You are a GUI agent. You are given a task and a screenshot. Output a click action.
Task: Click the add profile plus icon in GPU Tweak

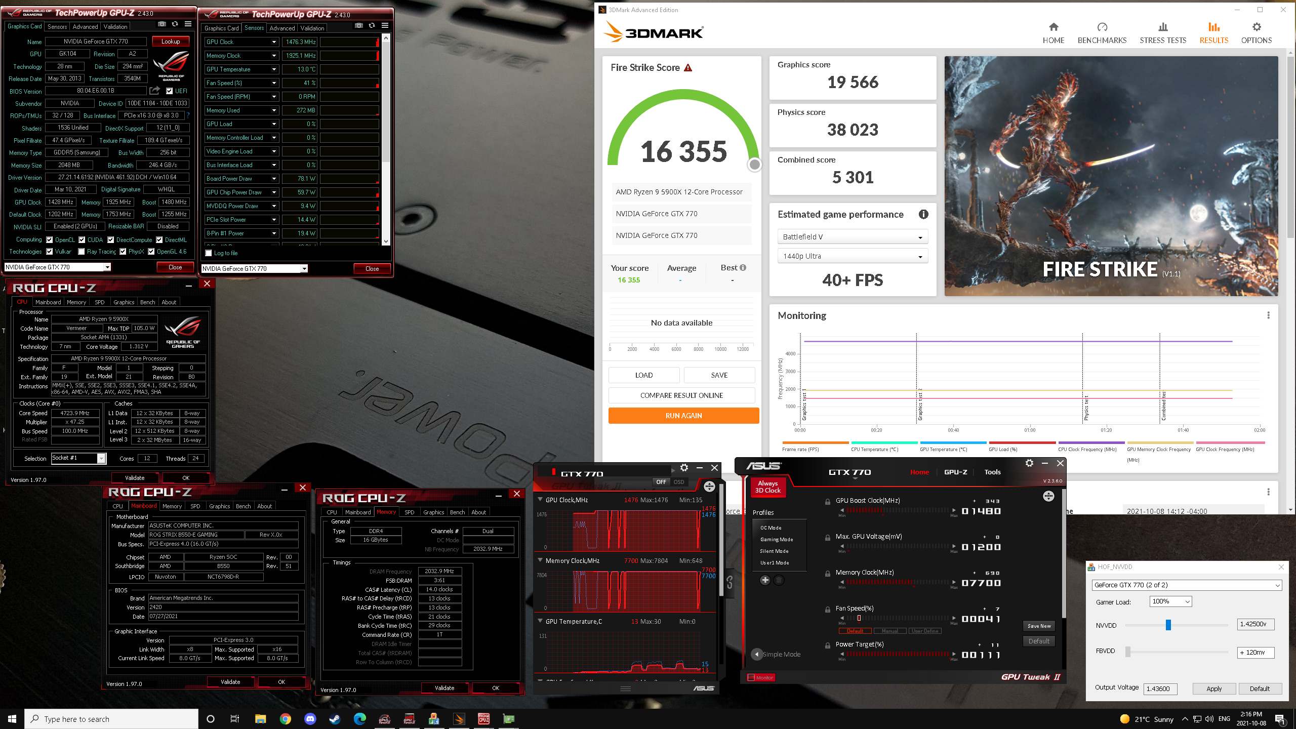click(x=765, y=580)
